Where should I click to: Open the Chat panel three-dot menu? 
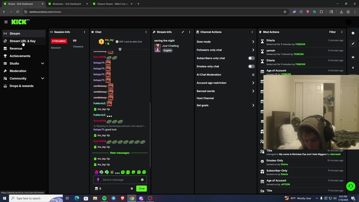click(x=146, y=32)
